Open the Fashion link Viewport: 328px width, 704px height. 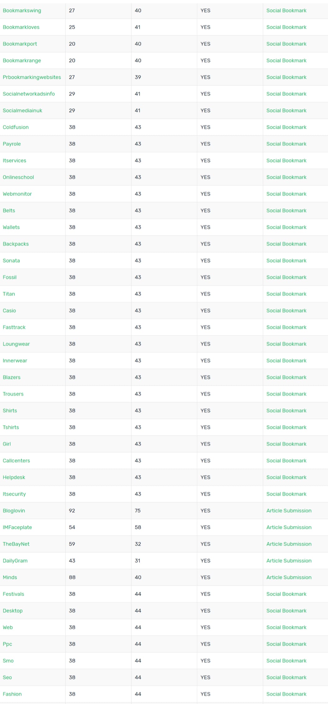(12, 694)
